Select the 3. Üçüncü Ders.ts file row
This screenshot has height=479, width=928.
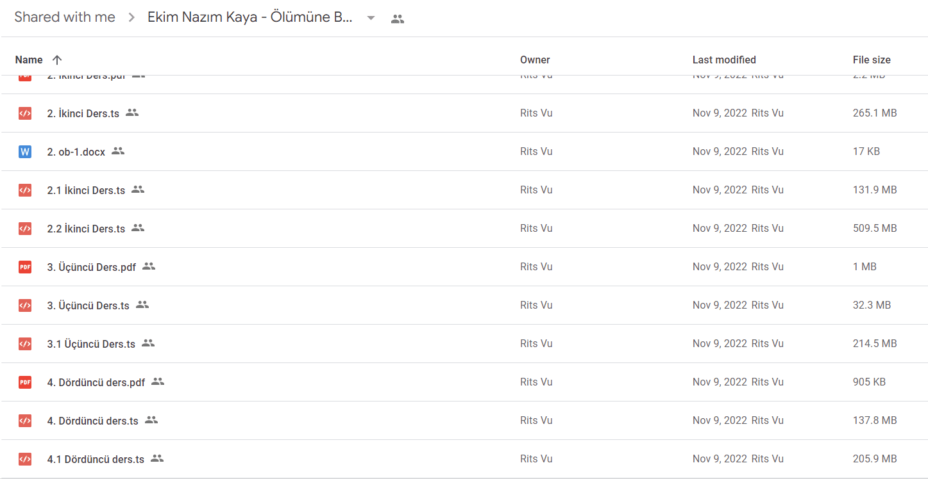pyautogui.click(x=464, y=305)
